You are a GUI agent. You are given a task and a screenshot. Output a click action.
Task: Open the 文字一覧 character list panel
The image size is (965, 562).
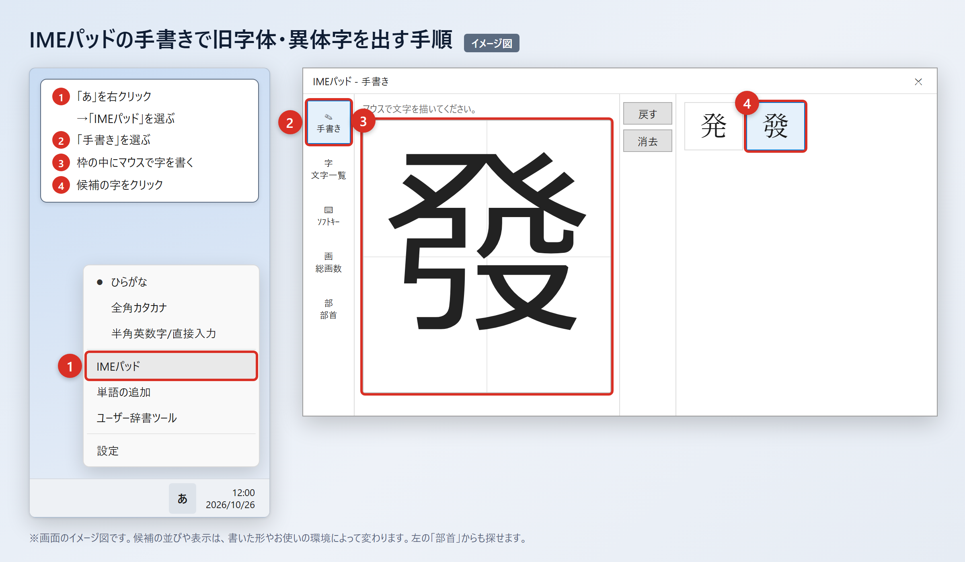[x=329, y=169]
